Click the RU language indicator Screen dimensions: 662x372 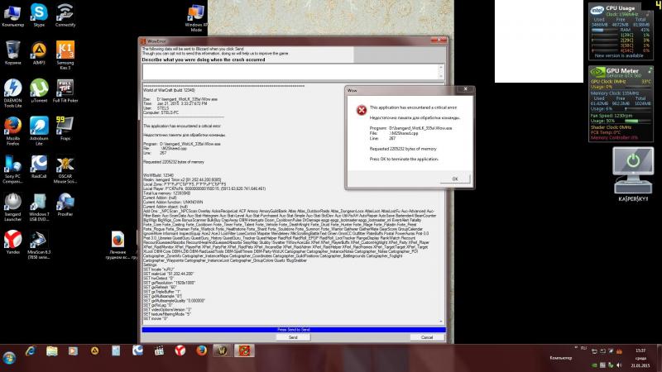pos(583,348)
